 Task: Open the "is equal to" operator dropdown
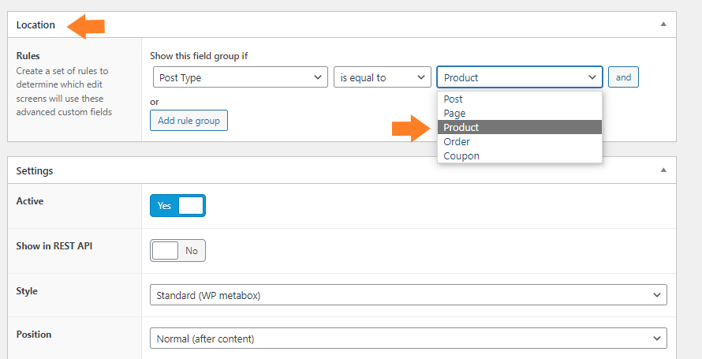383,77
